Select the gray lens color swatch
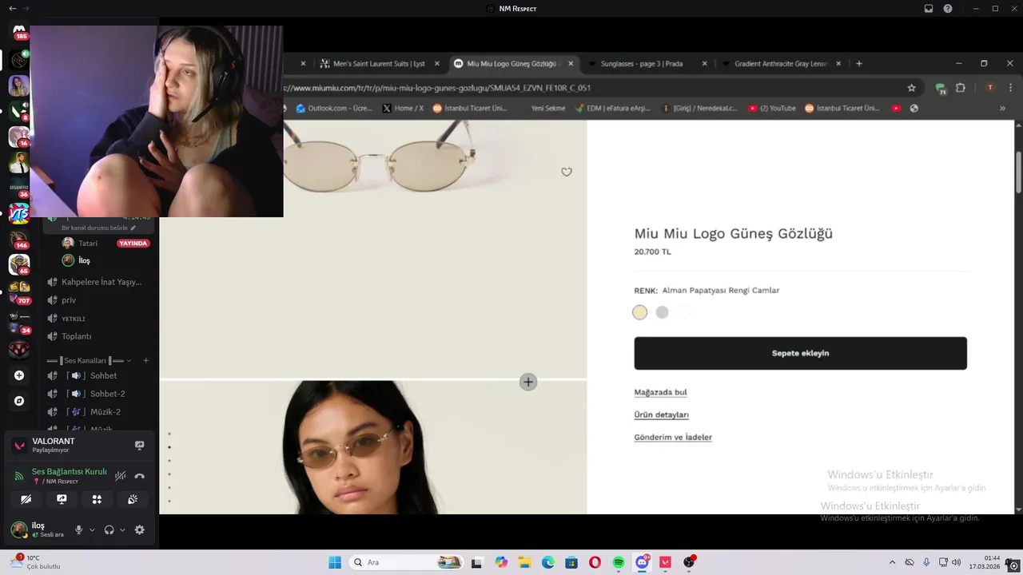Screen dimensions: 1023x575 662,312
